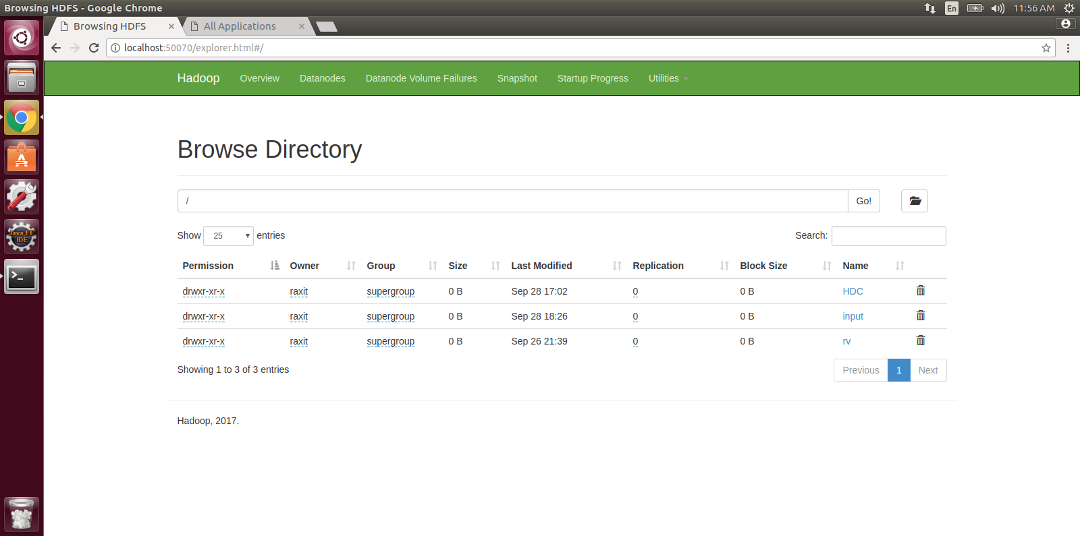Check the battery indicator

coord(975,8)
